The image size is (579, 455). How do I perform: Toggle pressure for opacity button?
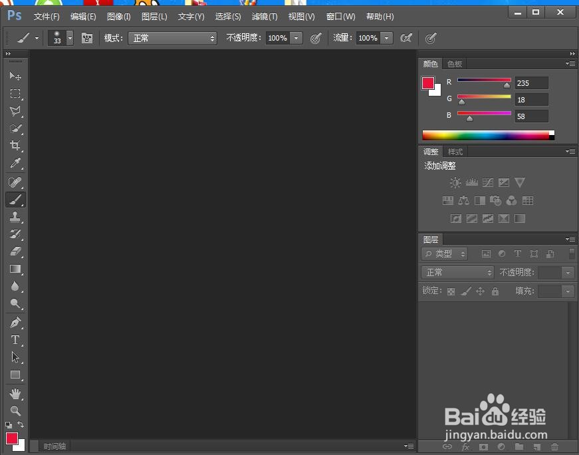pyautogui.click(x=316, y=38)
